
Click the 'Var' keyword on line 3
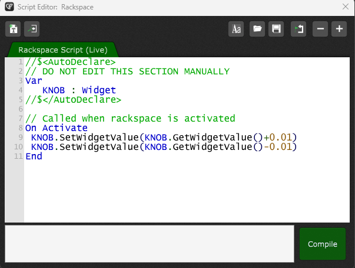34,81
